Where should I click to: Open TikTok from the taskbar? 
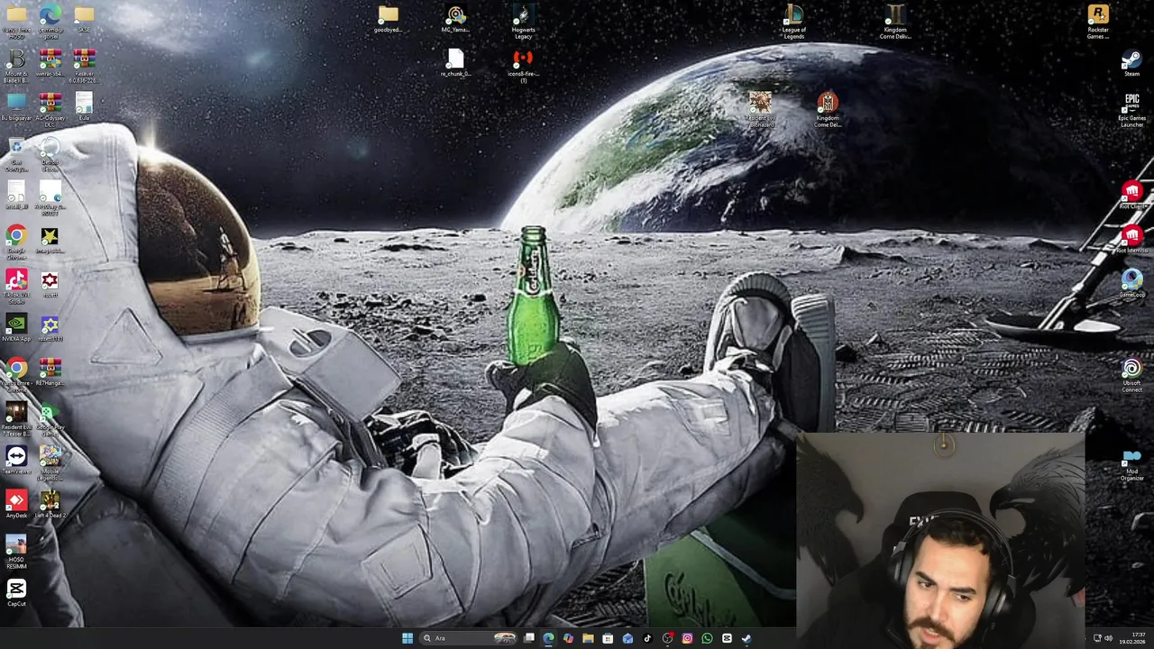(x=647, y=638)
